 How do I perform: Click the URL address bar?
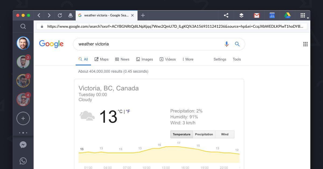pos(172,26)
